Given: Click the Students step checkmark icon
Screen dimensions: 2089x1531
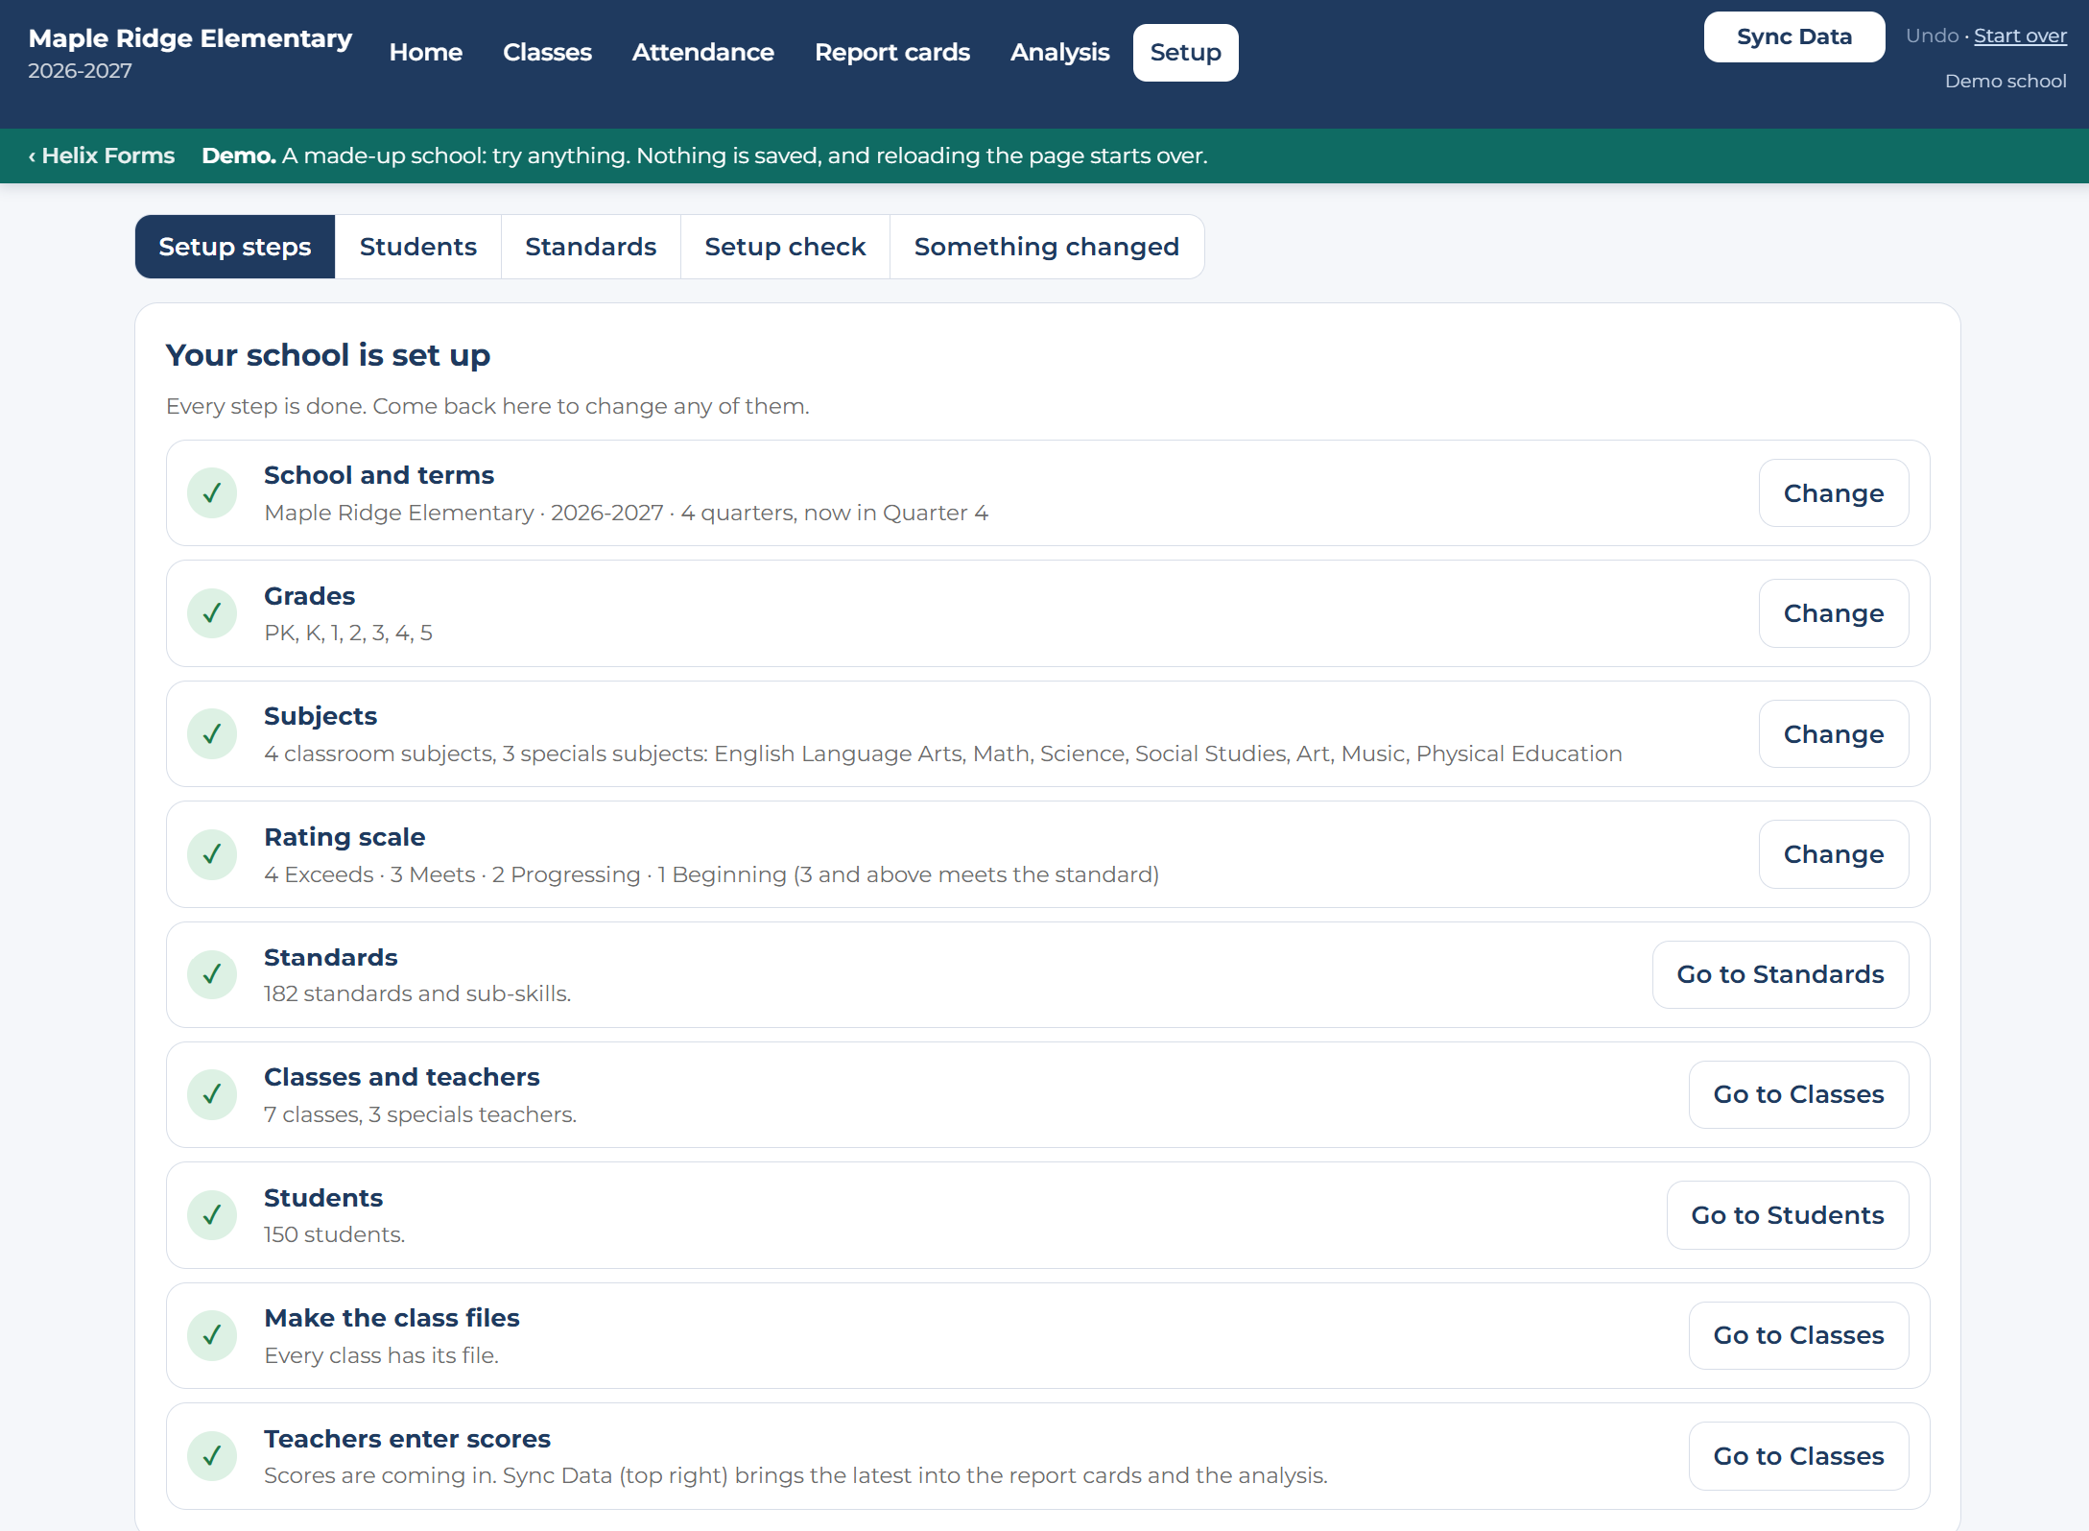Looking at the screenshot, I should [x=212, y=1215].
